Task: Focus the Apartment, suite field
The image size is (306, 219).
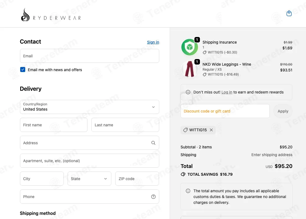Action: click(x=89, y=161)
